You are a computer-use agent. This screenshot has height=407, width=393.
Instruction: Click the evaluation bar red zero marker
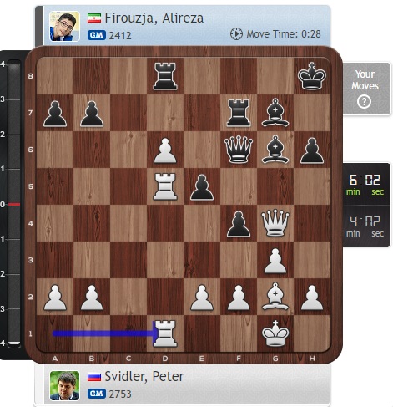pyautogui.click(x=14, y=204)
